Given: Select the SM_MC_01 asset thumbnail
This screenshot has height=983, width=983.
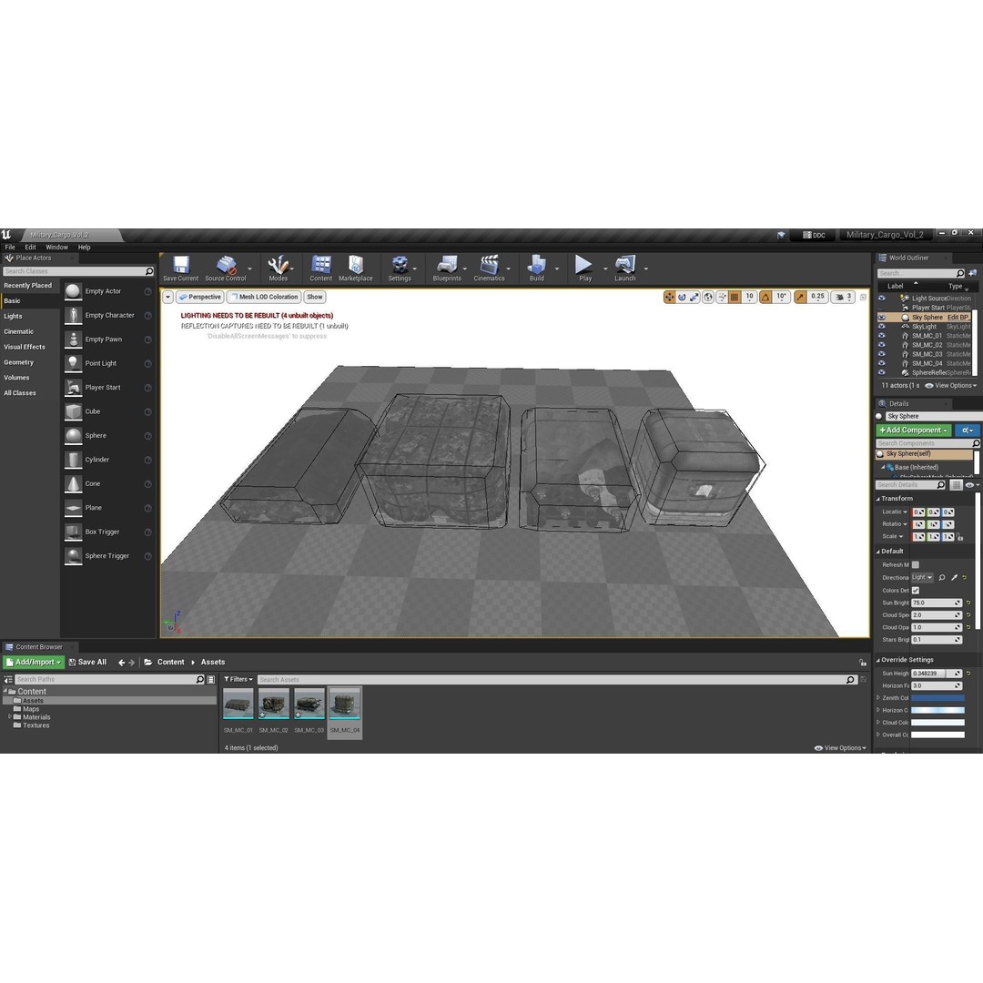Looking at the screenshot, I should tap(238, 704).
